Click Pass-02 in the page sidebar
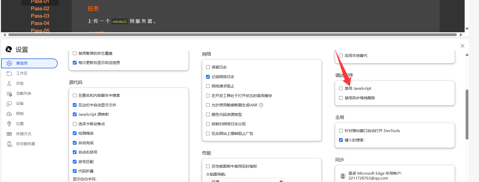The image size is (479, 182). [x=40, y=9]
